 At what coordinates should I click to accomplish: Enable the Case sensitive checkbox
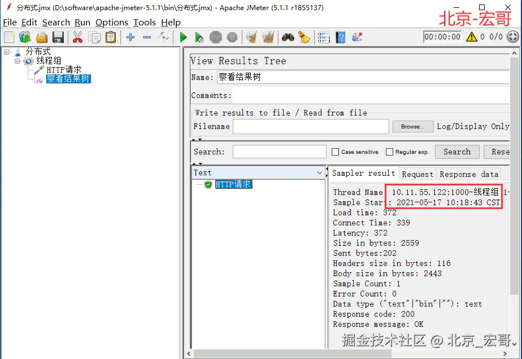pyautogui.click(x=335, y=152)
